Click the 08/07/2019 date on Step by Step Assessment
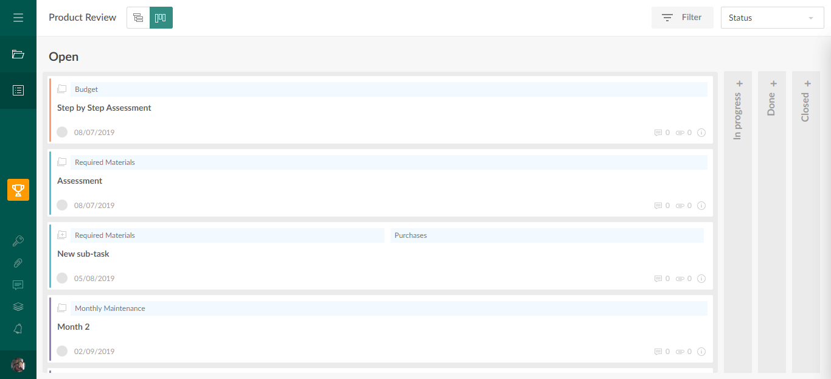 [94, 133]
